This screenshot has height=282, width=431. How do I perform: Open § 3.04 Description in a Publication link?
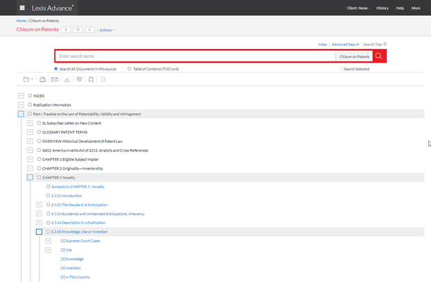tap(78, 223)
